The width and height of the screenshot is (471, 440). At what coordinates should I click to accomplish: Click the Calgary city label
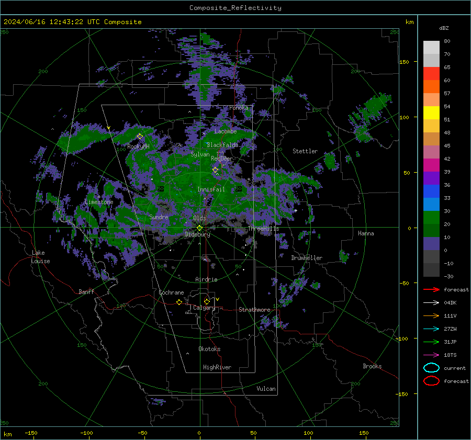(204, 308)
